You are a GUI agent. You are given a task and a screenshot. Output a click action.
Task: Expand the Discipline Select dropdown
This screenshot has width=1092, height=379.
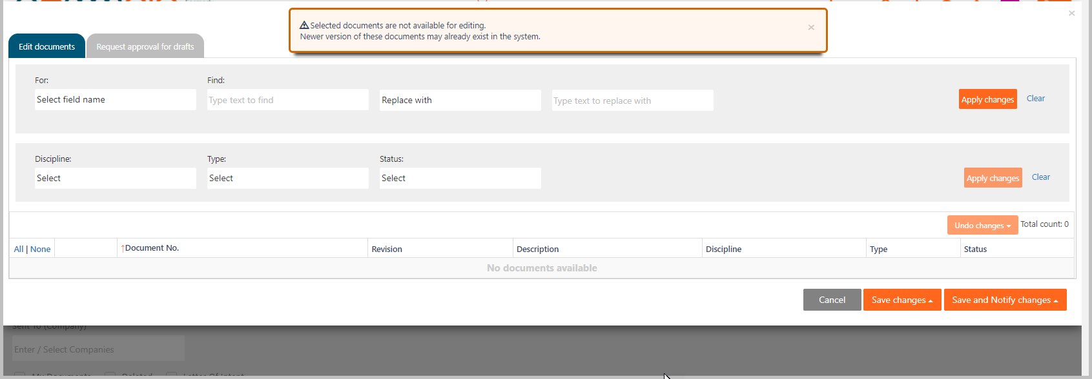click(115, 179)
